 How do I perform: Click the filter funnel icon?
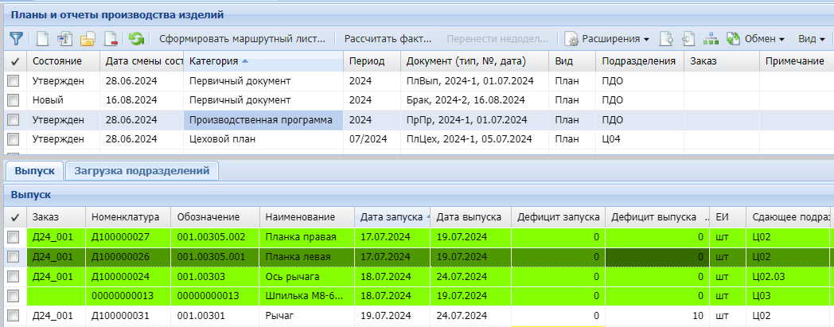tap(16, 38)
